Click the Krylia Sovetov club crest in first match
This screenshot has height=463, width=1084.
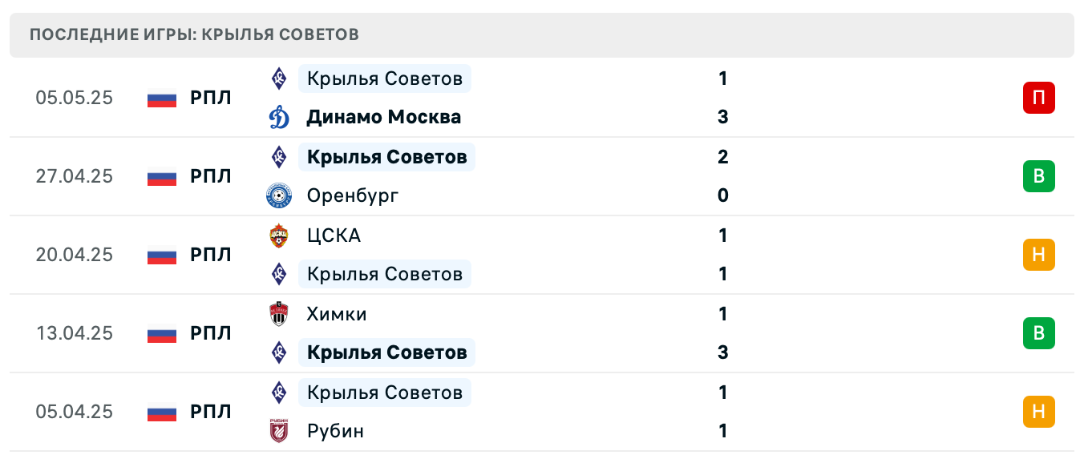point(280,78)
